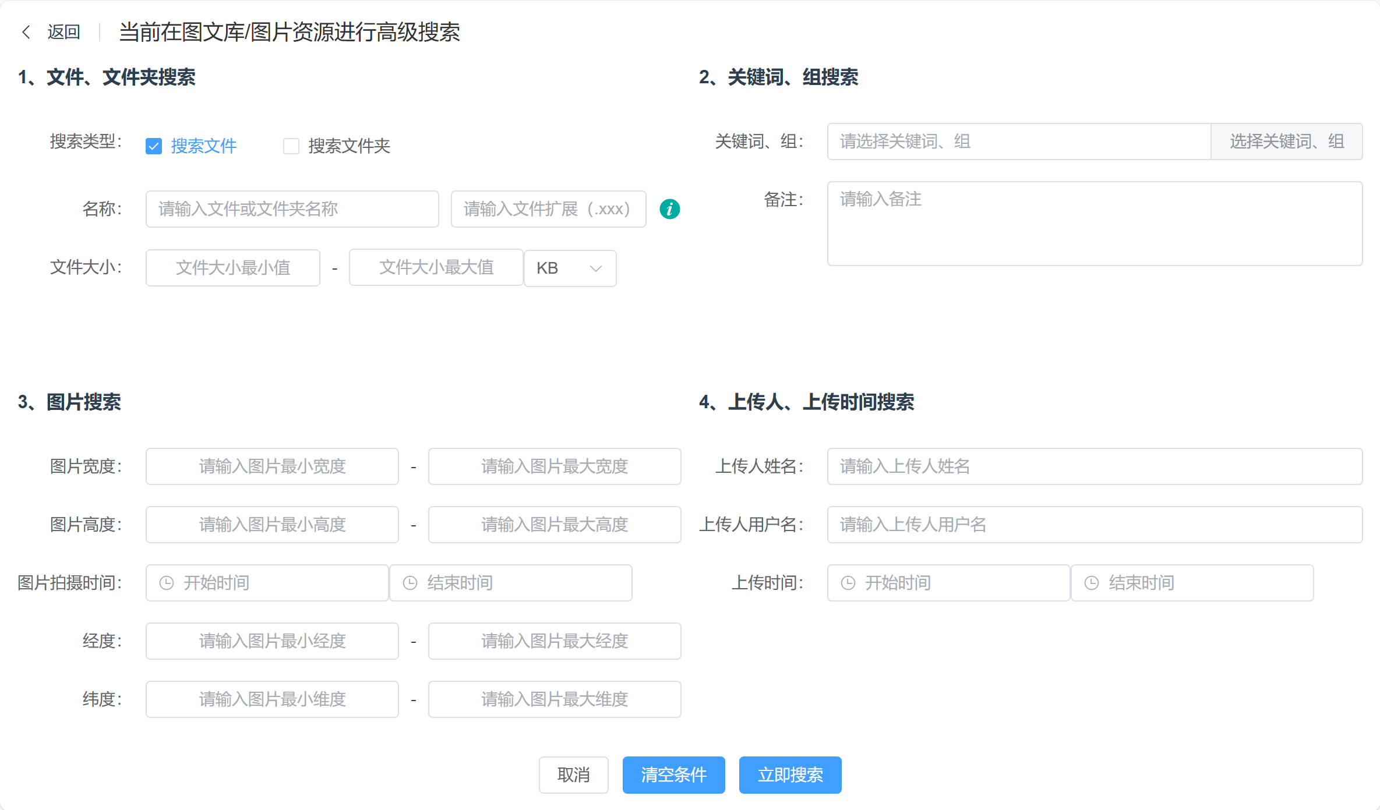1380x810 pixels.
Task: Click the 返回 link
Action: (x=64, y=32)
